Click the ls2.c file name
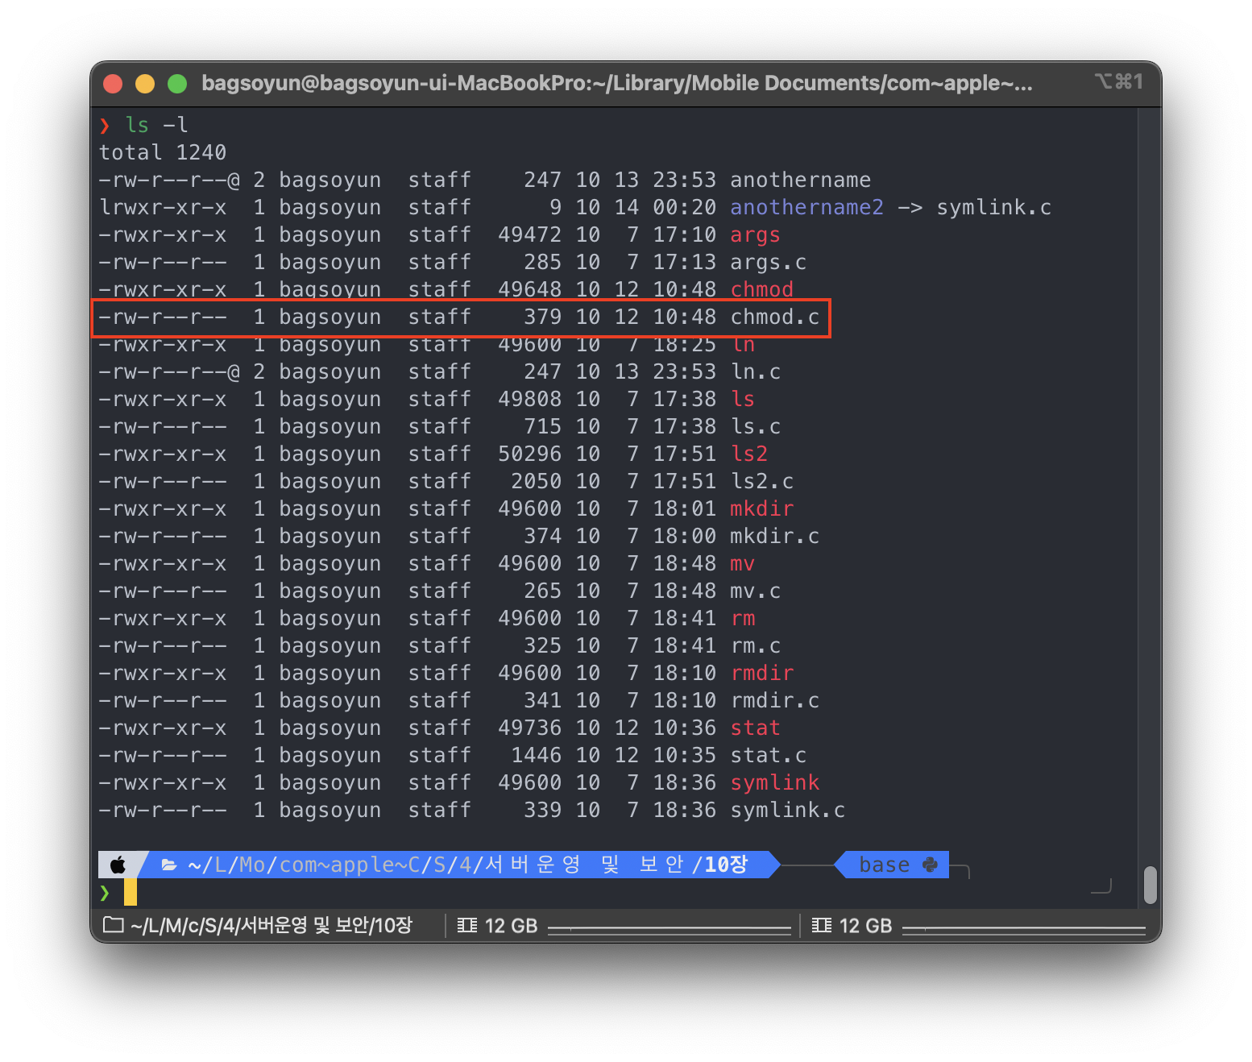1252x1062 pixels. [762, 481]
